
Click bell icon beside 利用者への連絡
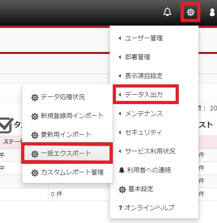(x=122, y=170)
